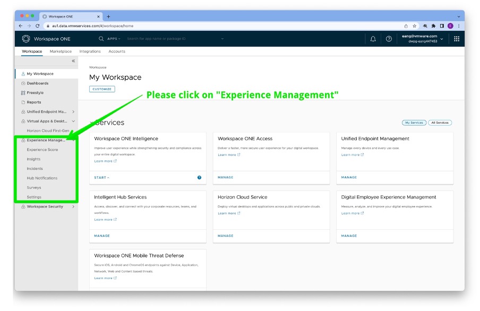The width and height of the screenshot is (480, 311).
Task: Switch to the All Services filter
Action: [x=440, y=123]
